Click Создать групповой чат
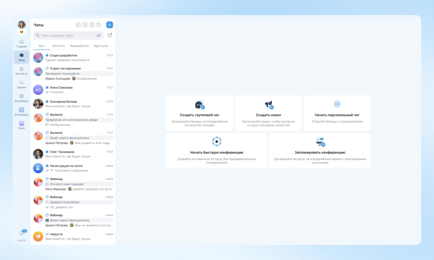This screenshot has width=434, height=260. [x=199, y=113]
